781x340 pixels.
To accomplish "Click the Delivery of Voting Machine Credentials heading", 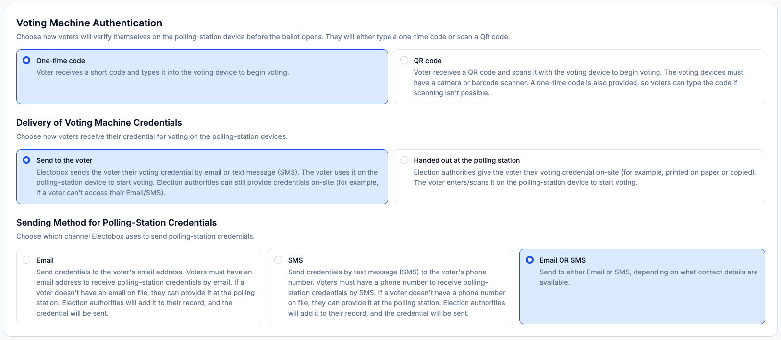I will point(99,123).
